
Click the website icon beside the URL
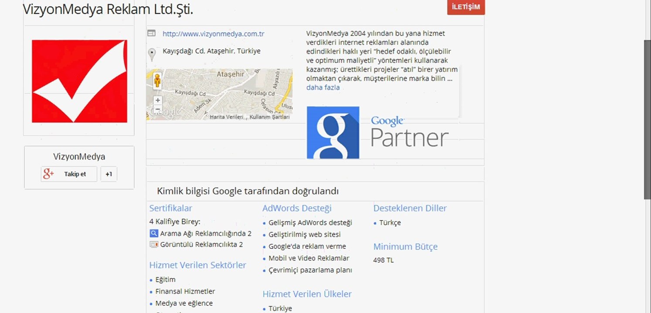coord(151,33)
